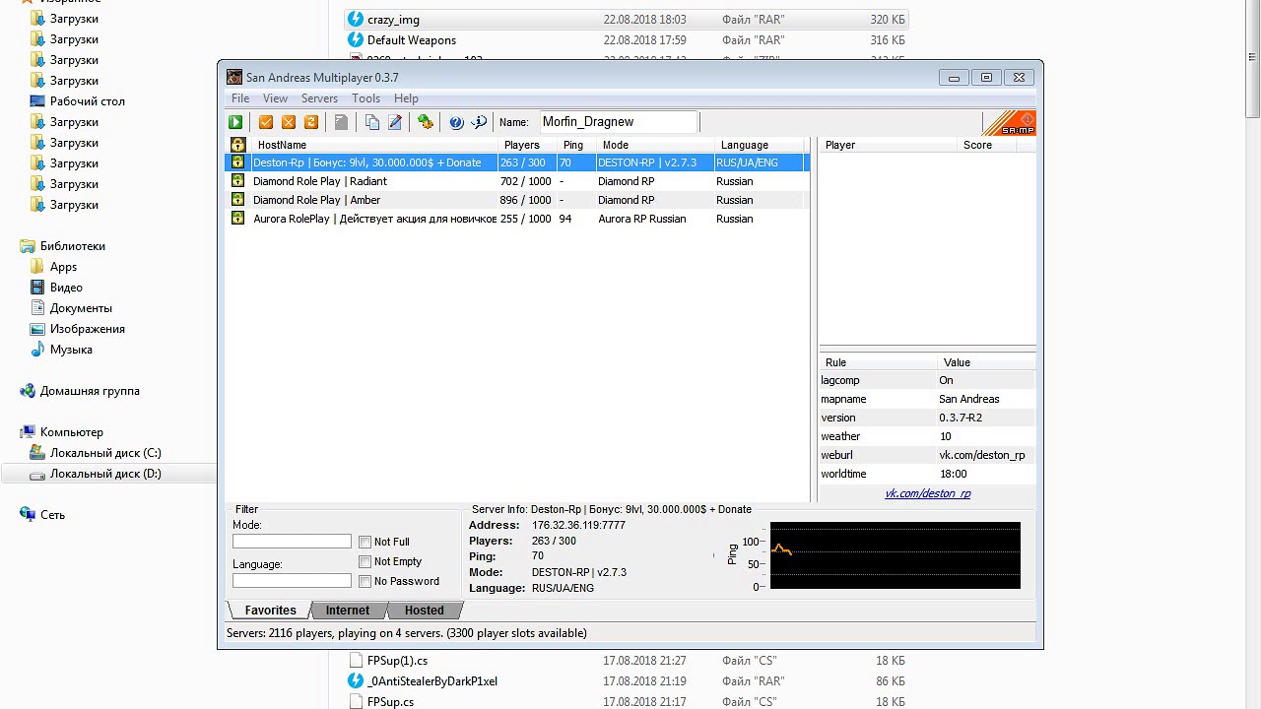Click the blue Help question mark icon

[456, 122]
